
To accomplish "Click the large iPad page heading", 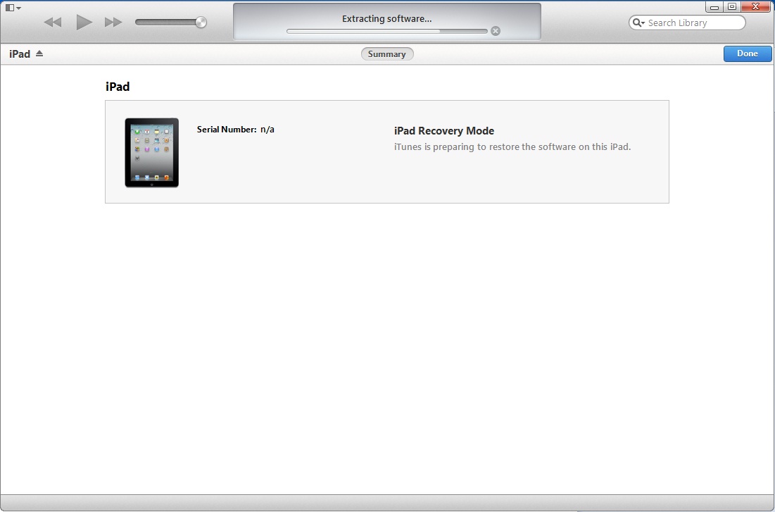I will coord(118,87).
